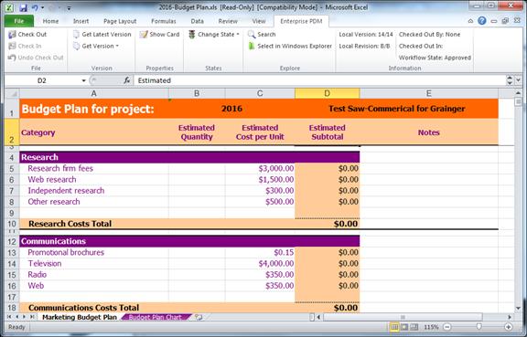Click the Select All corner triangle

(x=12, y=93)
